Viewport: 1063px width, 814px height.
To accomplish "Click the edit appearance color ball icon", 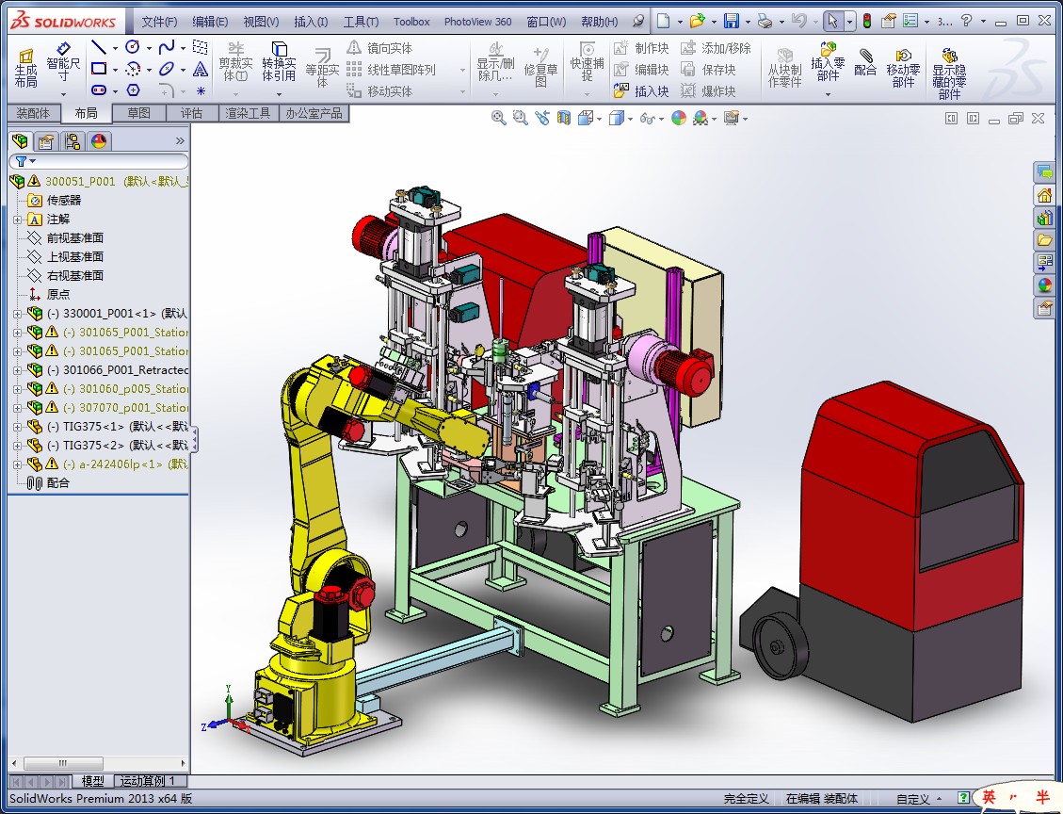I will pos(679,118).
